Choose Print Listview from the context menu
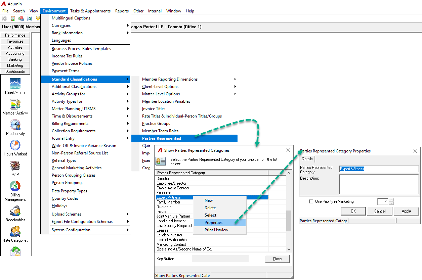The height and width of the screenshot is (280, 422). point(220,230)
